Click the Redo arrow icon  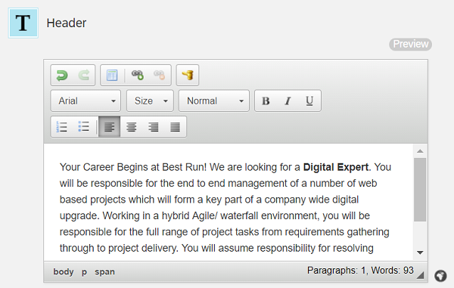click(84, 75)
